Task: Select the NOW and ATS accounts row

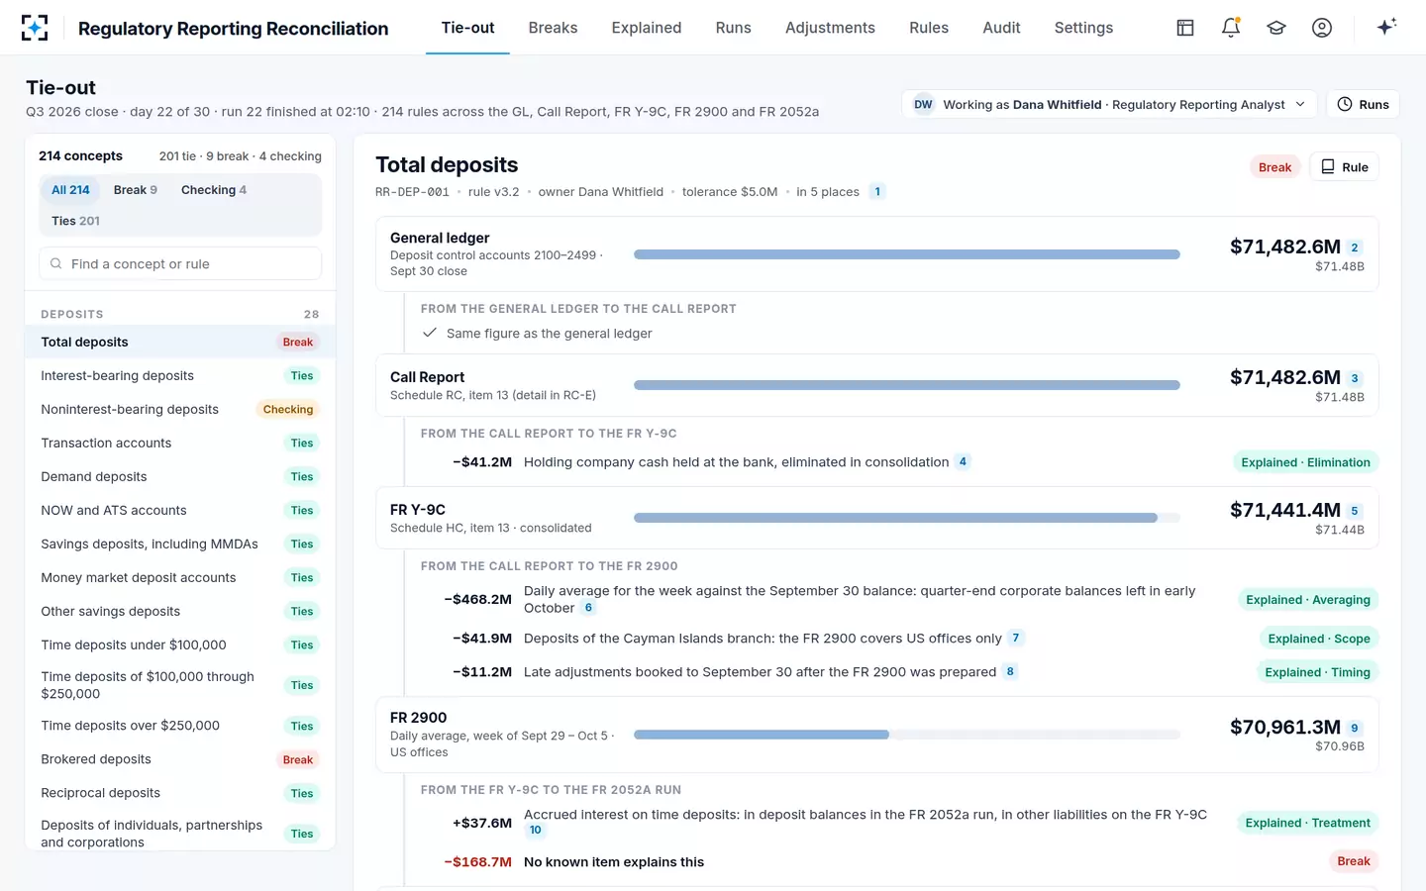Action: 180,510
